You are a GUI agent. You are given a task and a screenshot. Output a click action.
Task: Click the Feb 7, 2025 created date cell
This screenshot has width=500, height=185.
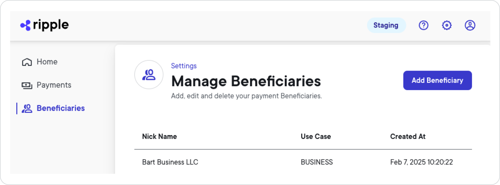[421, 162]
